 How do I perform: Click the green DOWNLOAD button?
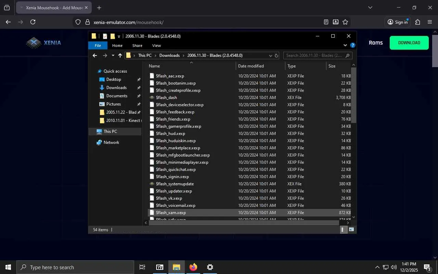point(409,43)
